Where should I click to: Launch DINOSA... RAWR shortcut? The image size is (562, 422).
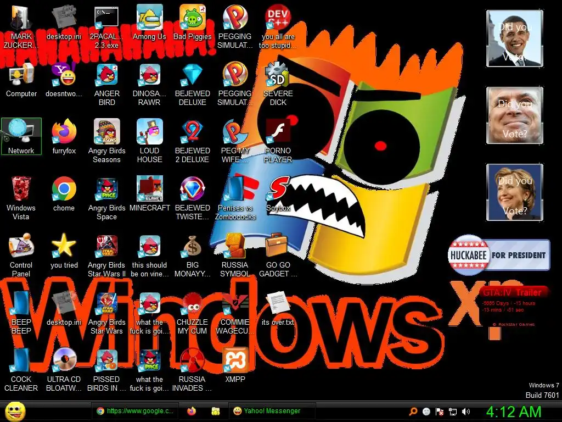(149, 84)
